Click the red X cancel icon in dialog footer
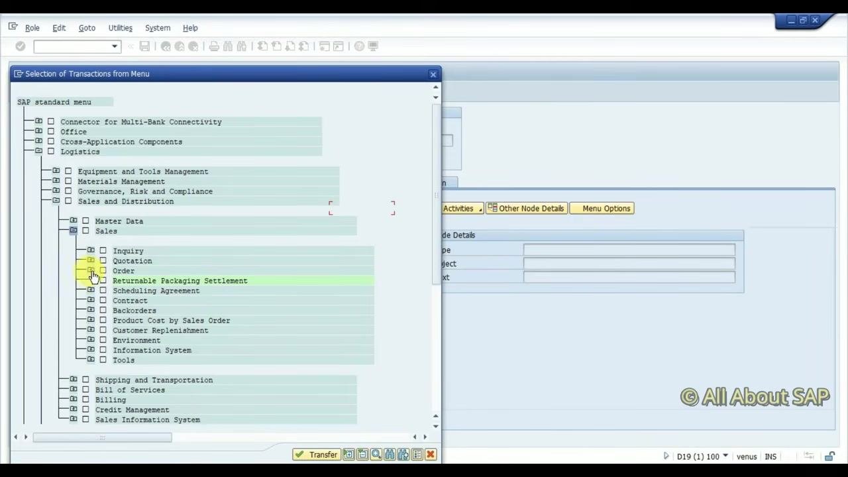 [x=431, y=454]
